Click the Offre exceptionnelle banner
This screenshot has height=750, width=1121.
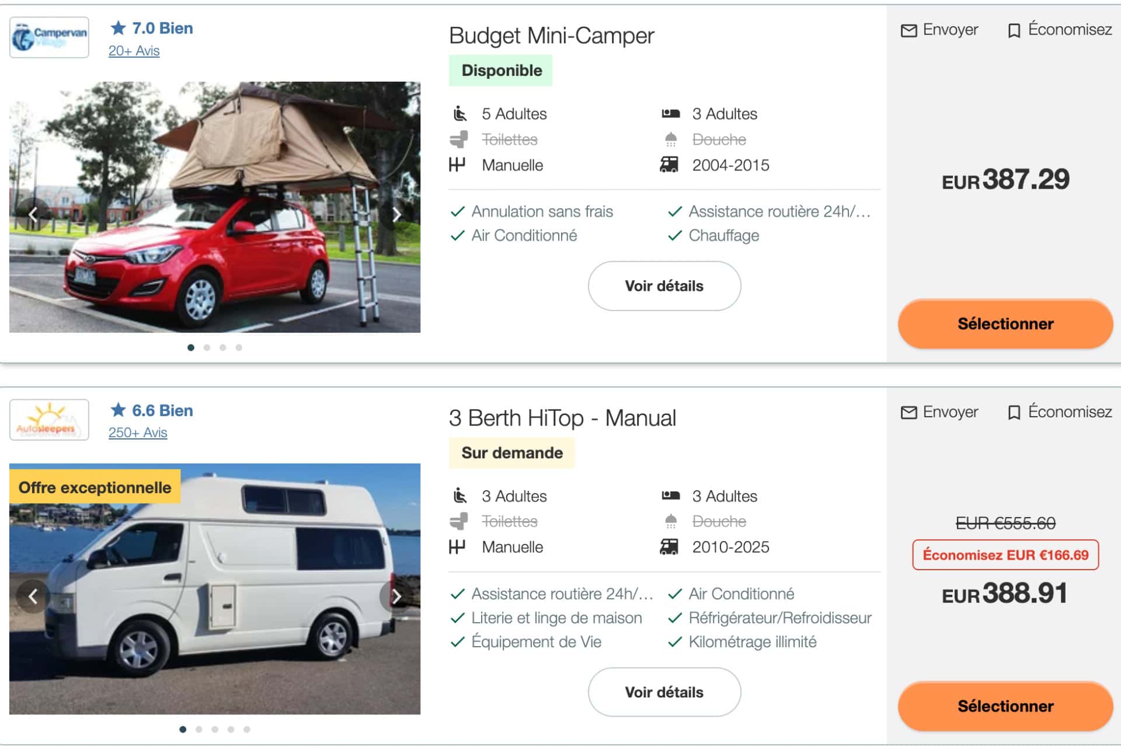click(x=95, y=487)
